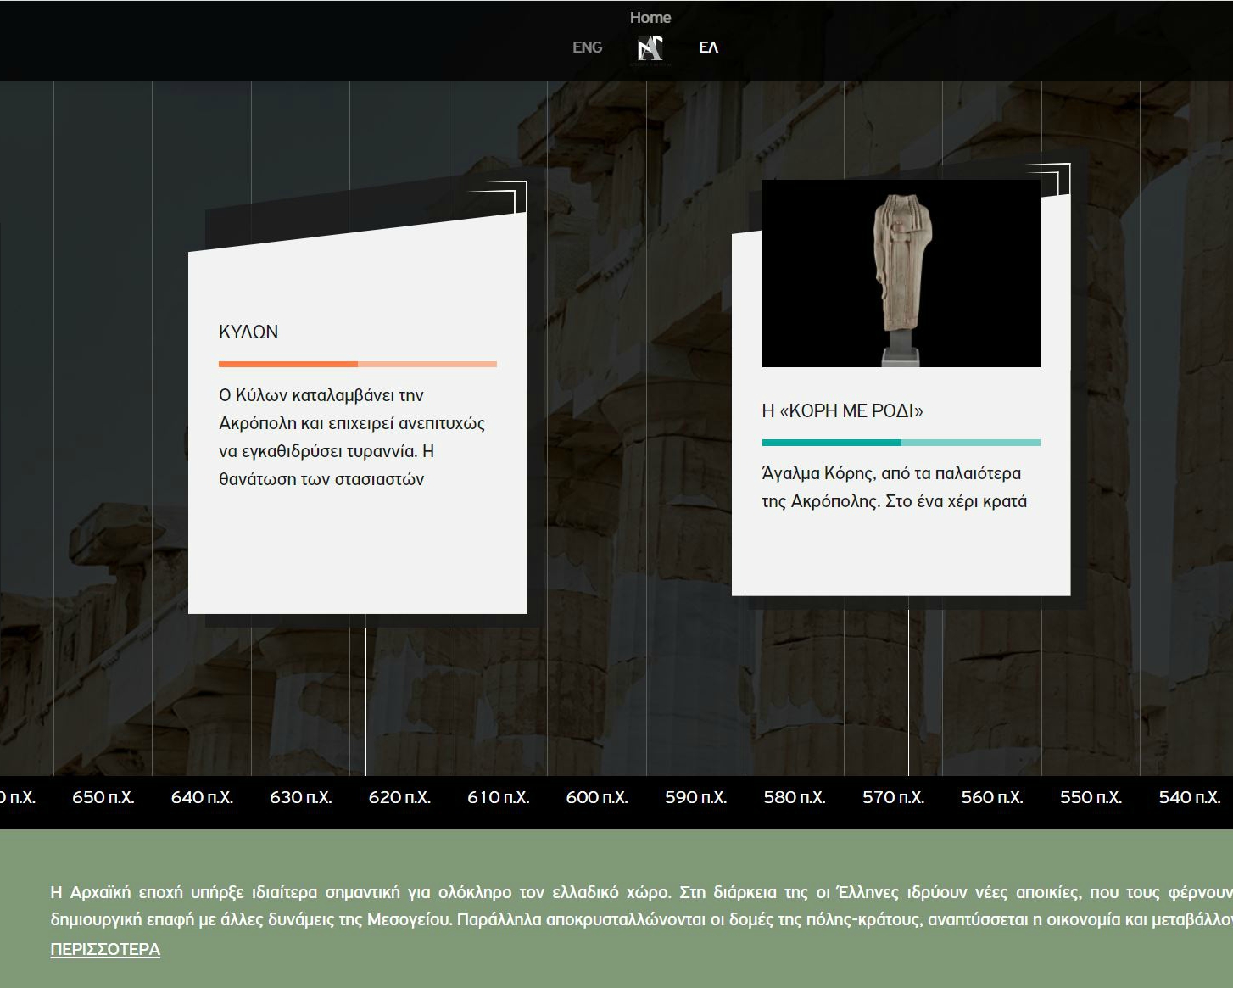Expand text with ΠΕΡΙΣΣΟΤΕΡΑ link
This screenshot has height=988, width=1233.
coord(105,949)
